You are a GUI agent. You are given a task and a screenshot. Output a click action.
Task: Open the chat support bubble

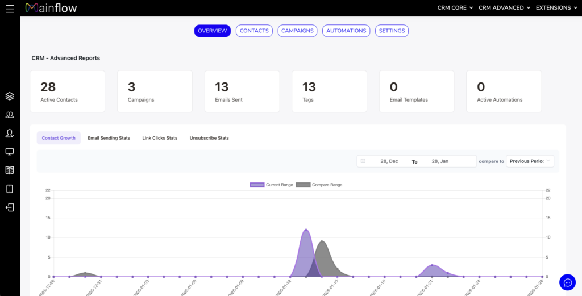[x=567, y=282]
